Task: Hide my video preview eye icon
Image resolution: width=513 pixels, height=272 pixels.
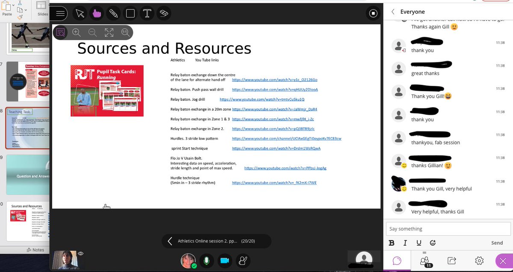Action: point(81,254)
